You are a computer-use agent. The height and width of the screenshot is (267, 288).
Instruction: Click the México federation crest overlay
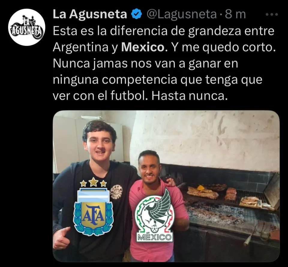(x=155, y=215)
